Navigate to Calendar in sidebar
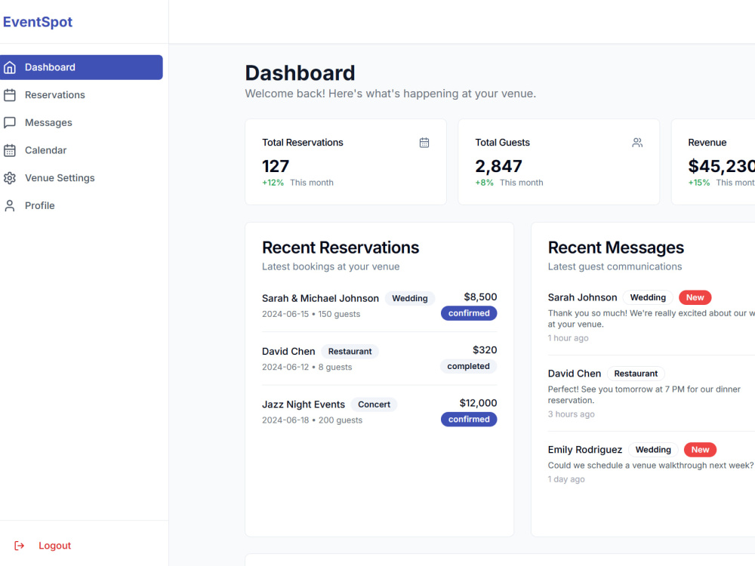755x566 pixels. [82, 150]
